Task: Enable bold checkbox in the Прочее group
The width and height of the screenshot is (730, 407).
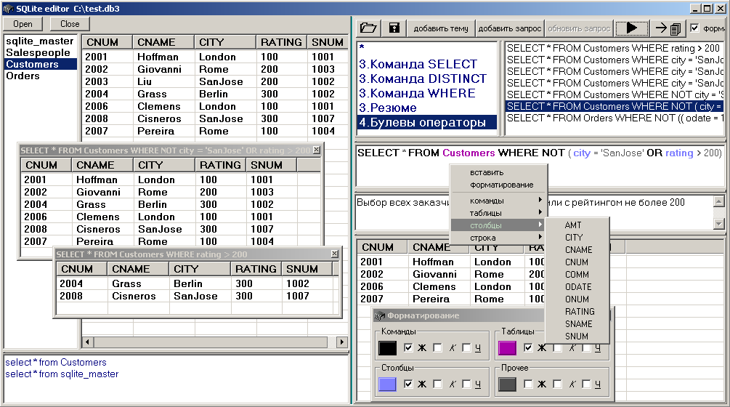Action: tap(528, 384)
